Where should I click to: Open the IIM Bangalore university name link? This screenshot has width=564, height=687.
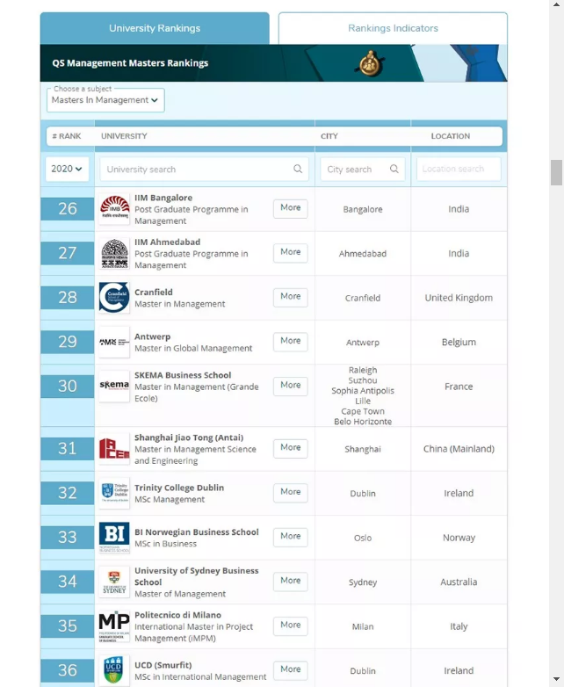tap(163, 198)
